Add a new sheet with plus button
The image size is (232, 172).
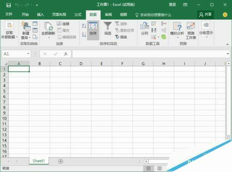61,161
